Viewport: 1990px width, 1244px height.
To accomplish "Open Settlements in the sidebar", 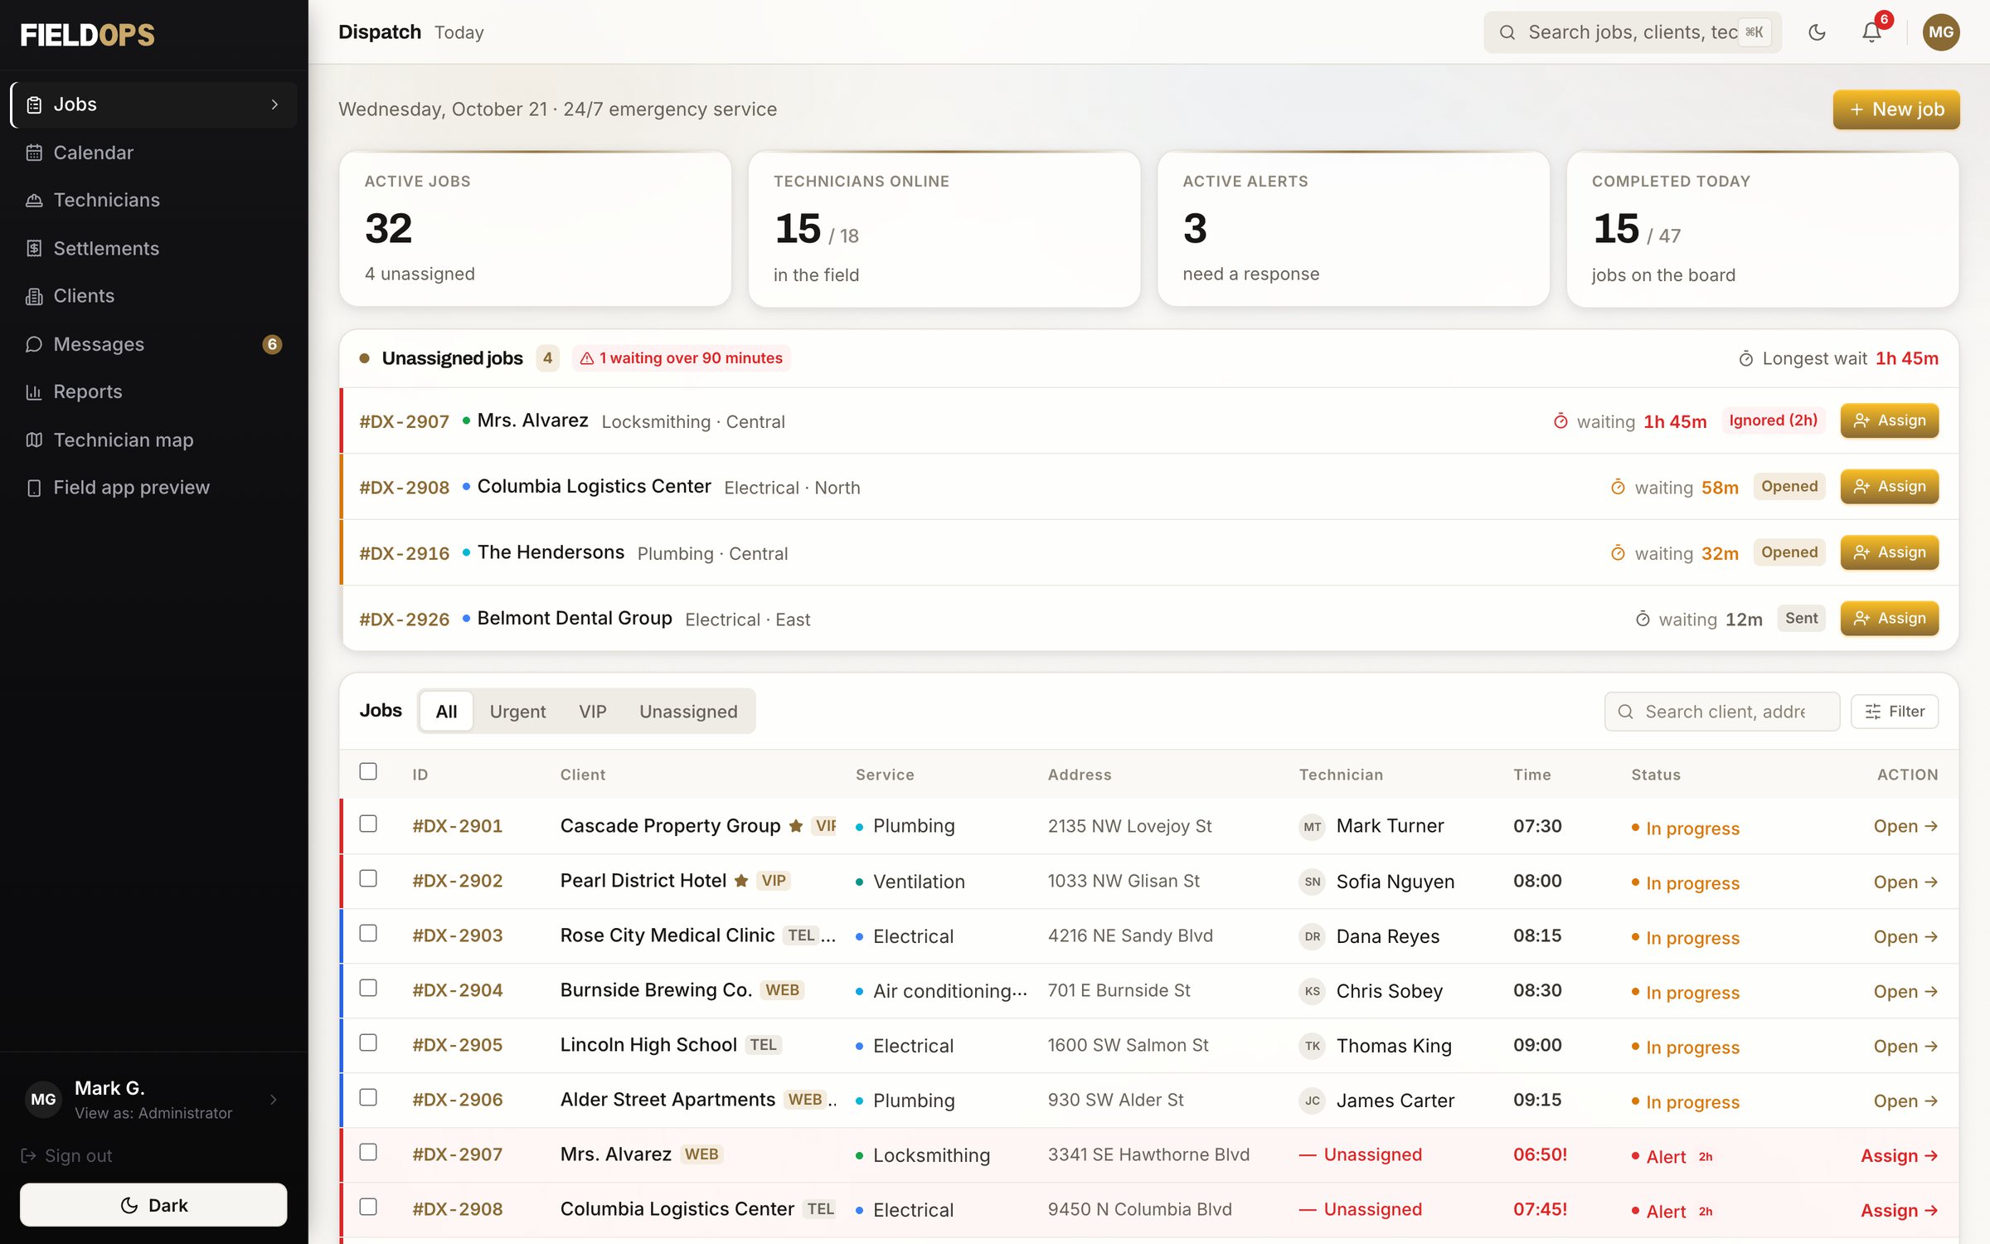I will coord(153,248).
